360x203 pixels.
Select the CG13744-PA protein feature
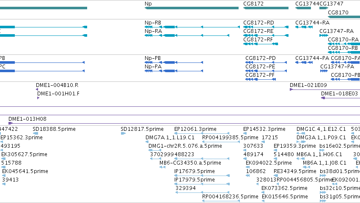[x=304, y=62]
